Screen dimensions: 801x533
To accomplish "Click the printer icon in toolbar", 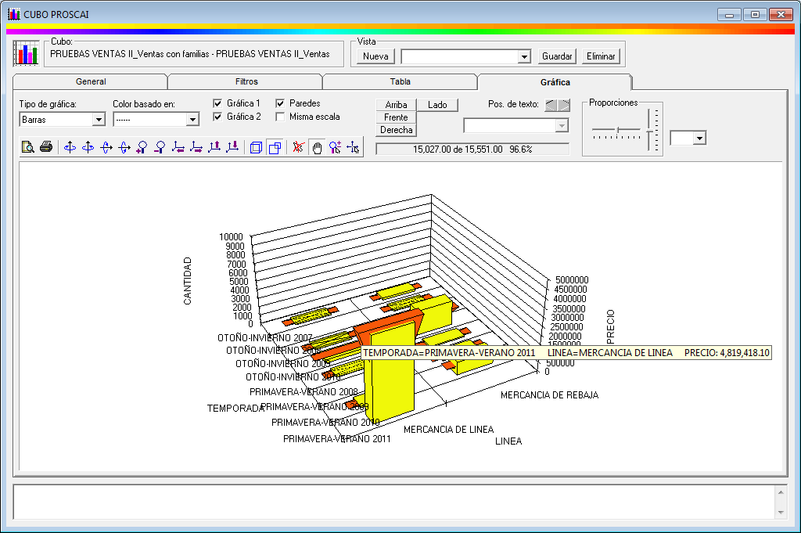I will [46, 148].
